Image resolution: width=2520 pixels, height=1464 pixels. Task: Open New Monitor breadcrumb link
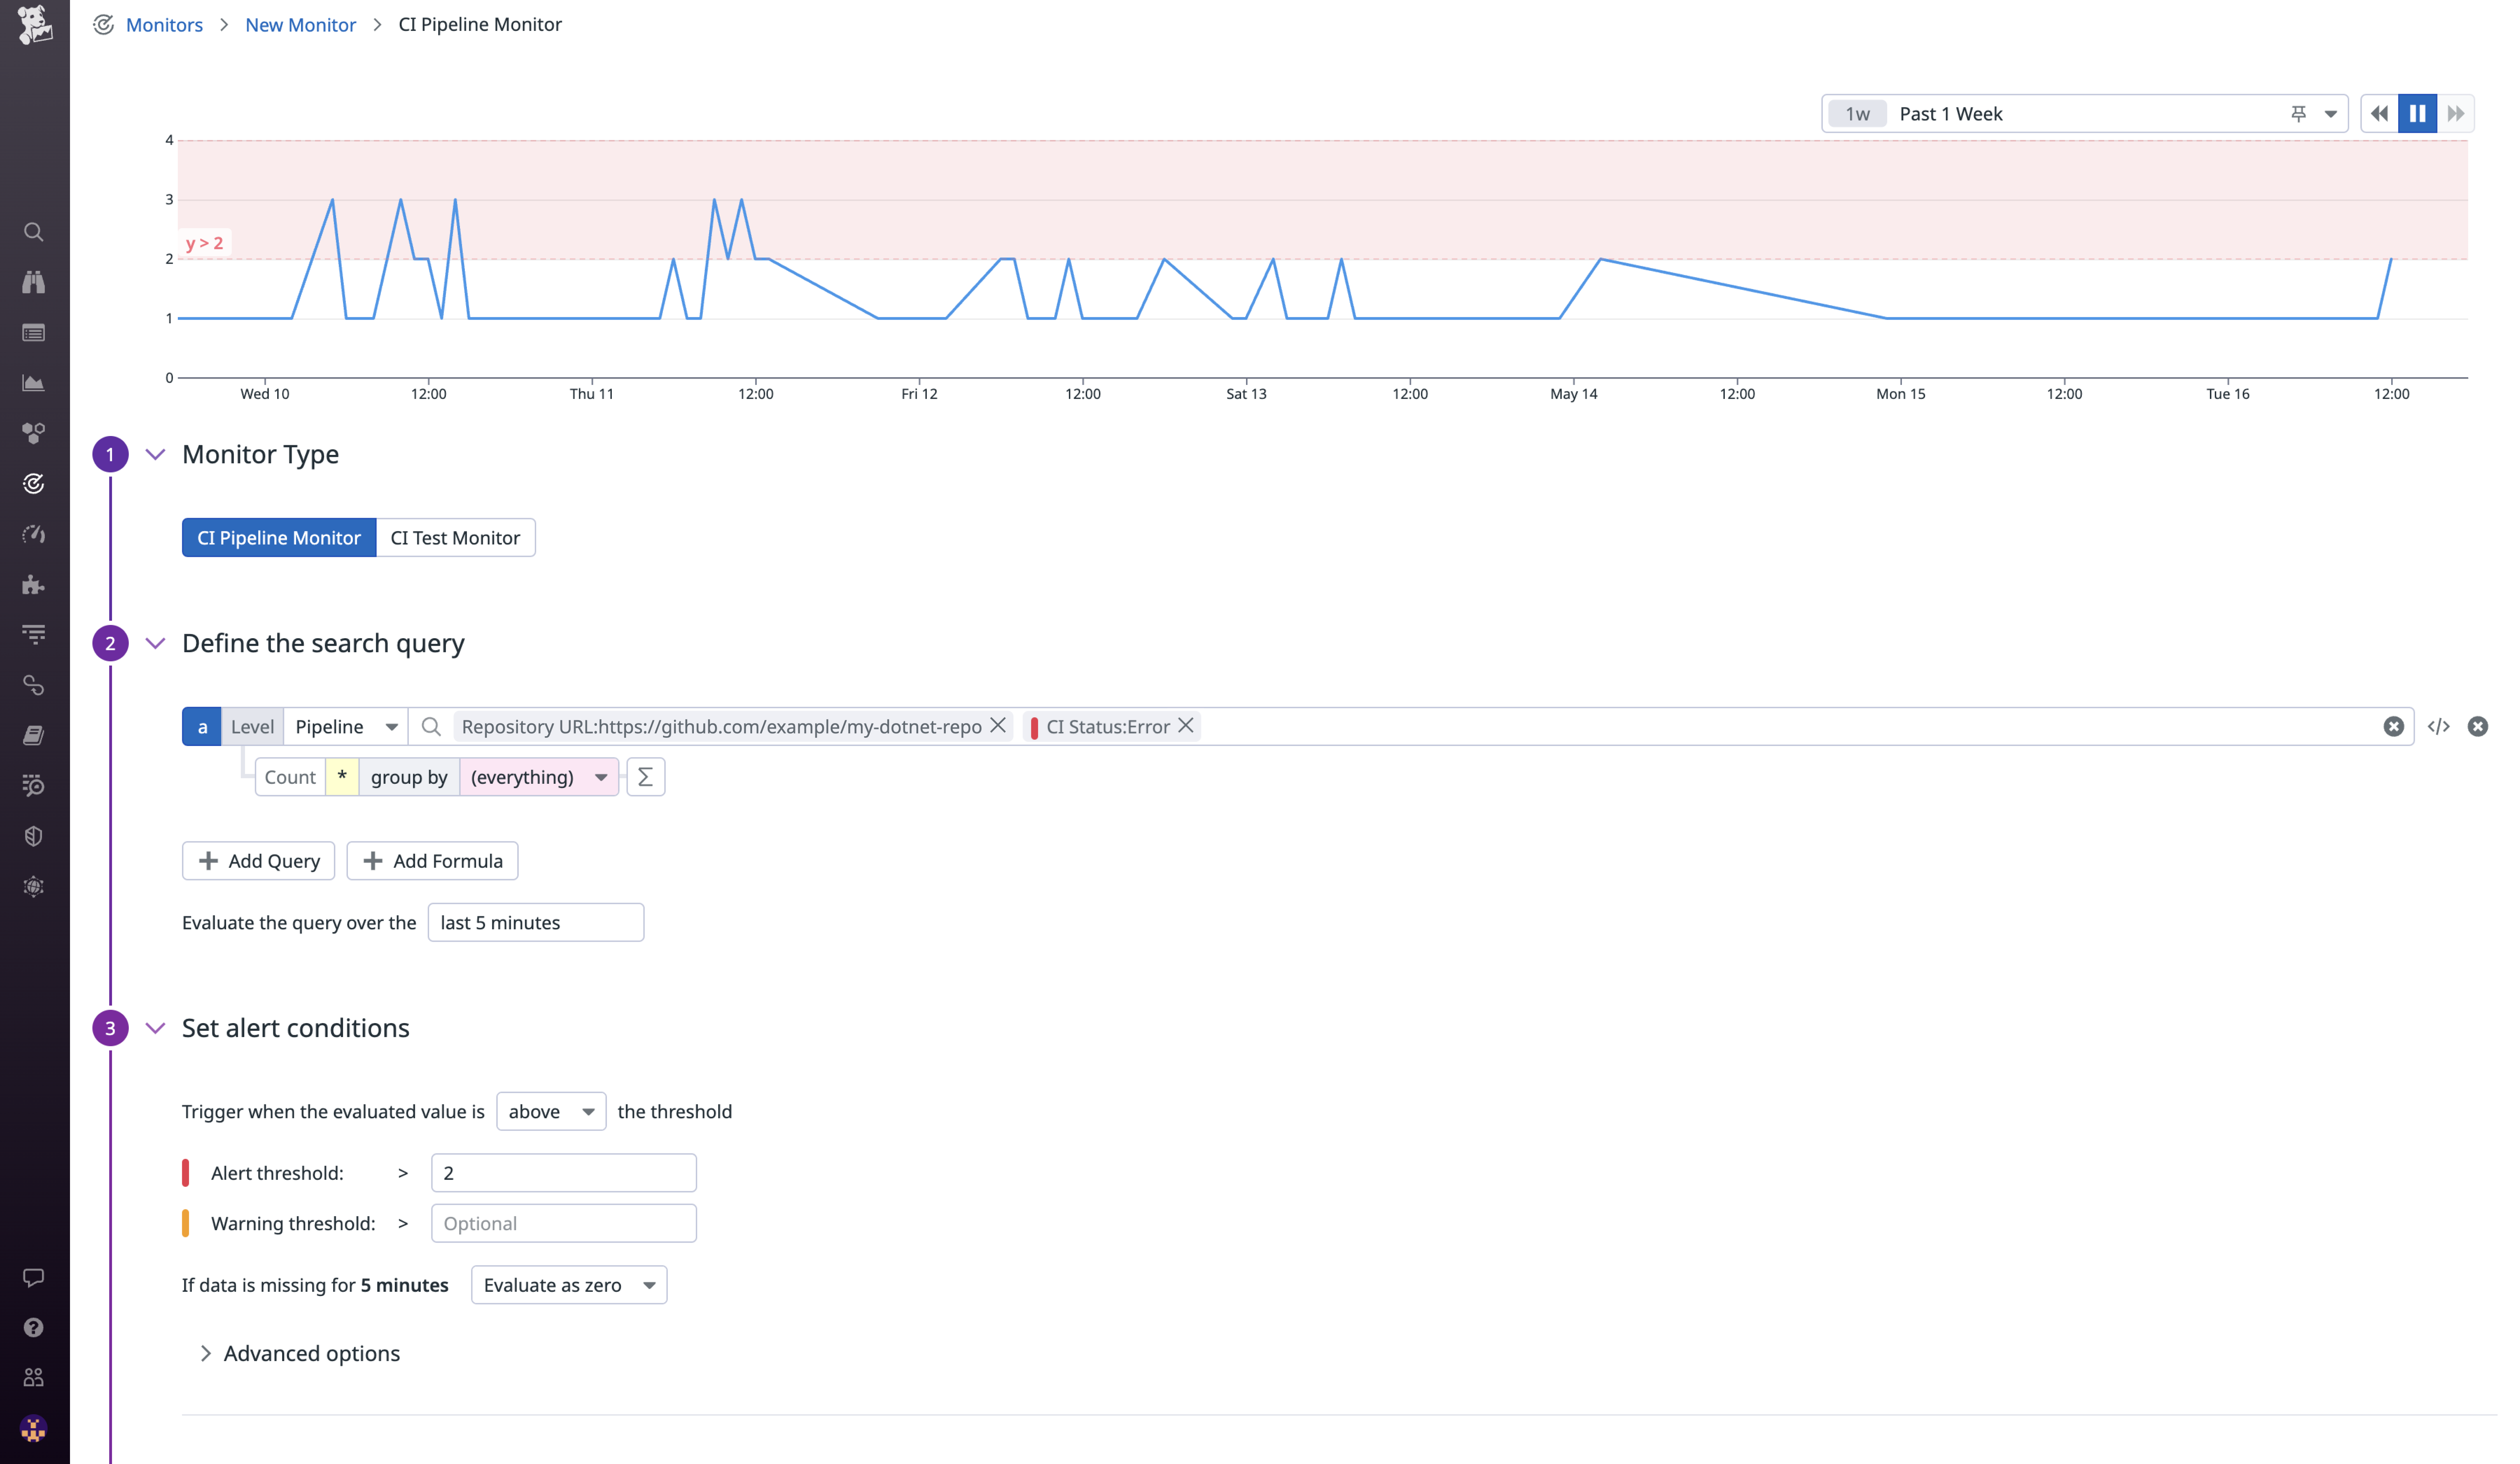click(300, 24)
